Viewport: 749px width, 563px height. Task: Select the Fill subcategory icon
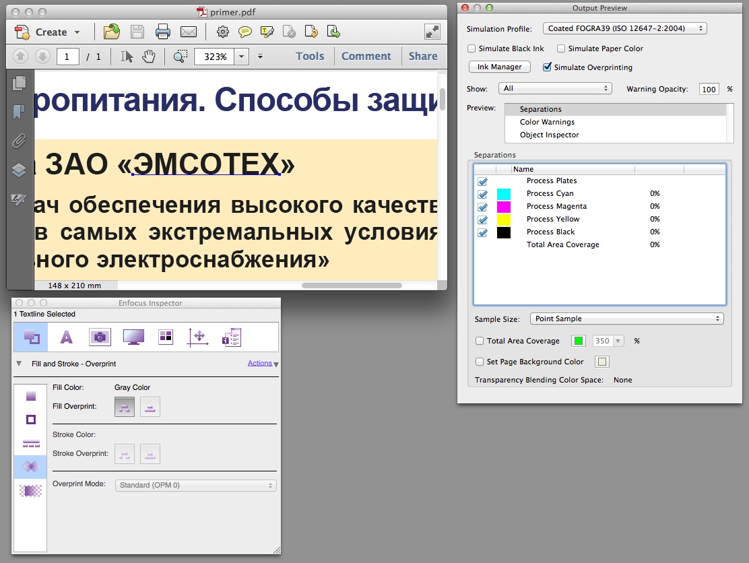coord(31,396)
